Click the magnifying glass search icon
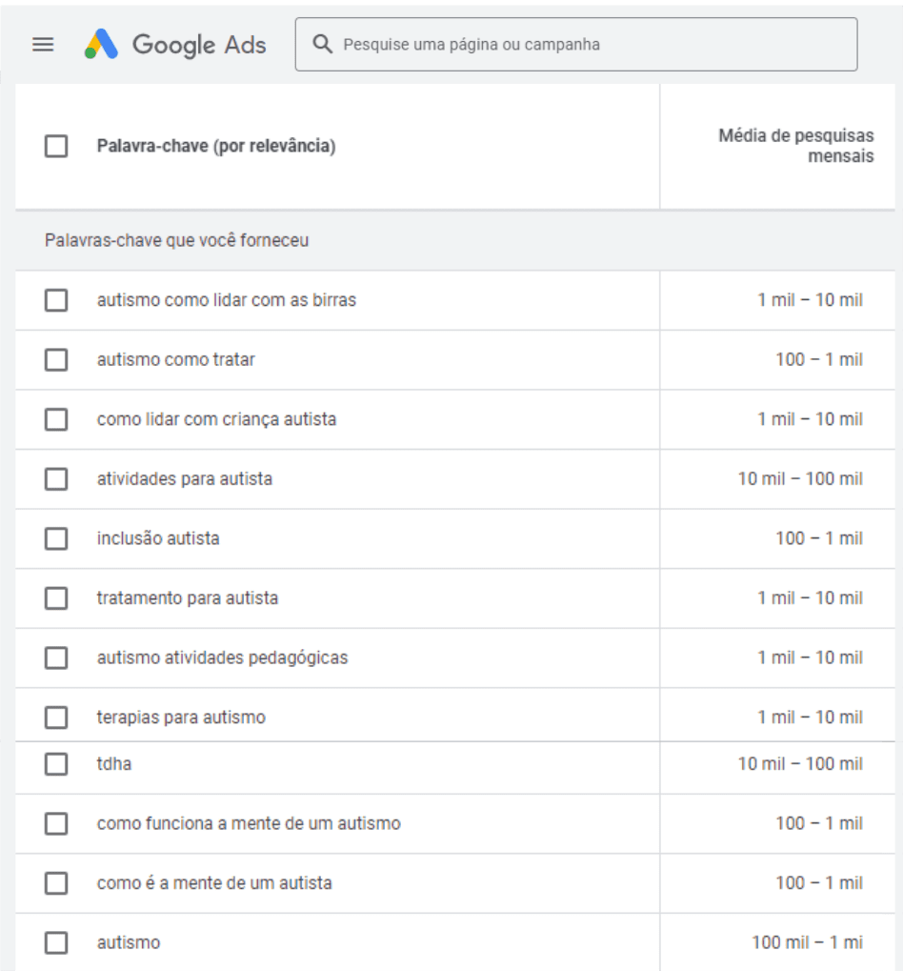Viewport: 903px width, 971px height. pos(323,45)
